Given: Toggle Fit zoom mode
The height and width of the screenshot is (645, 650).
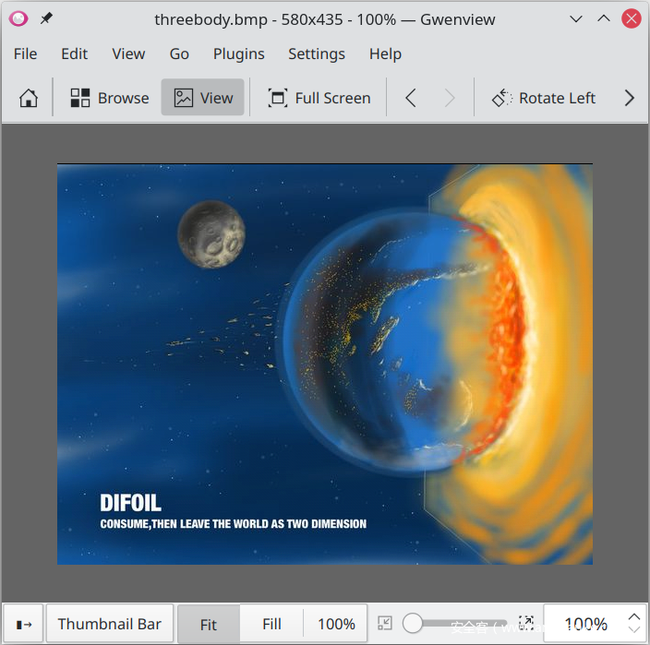Looking at the screenshot, I should pos(209,625).
